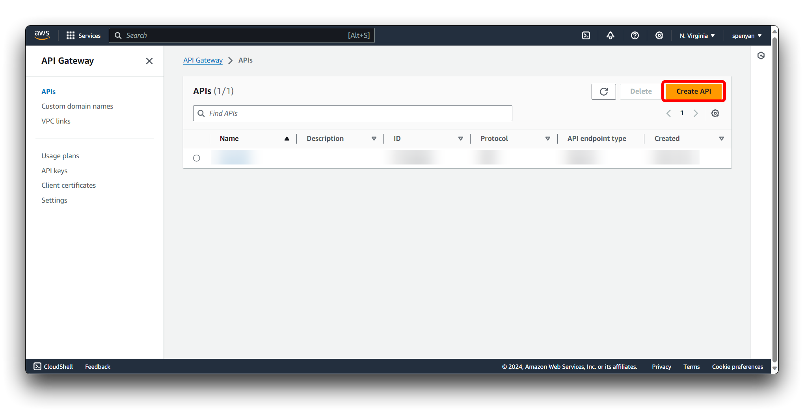Sort by Protocol column
The width and height of the screenshot is (804, 412).
548,139
